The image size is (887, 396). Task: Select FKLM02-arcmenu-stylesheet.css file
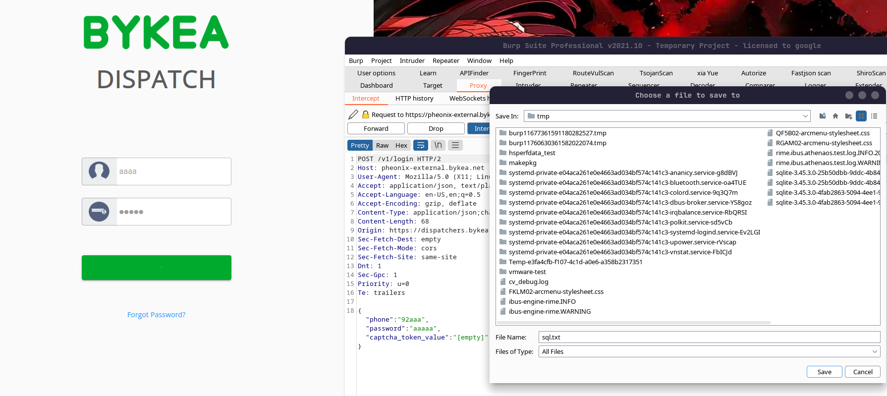(x=551, y=291)
